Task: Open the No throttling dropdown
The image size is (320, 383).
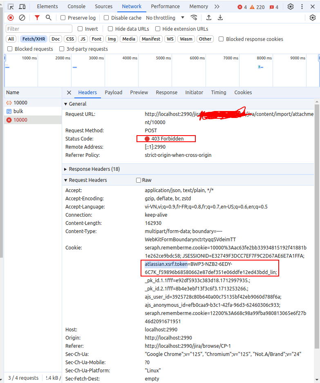Action: [x=165, y=18]
